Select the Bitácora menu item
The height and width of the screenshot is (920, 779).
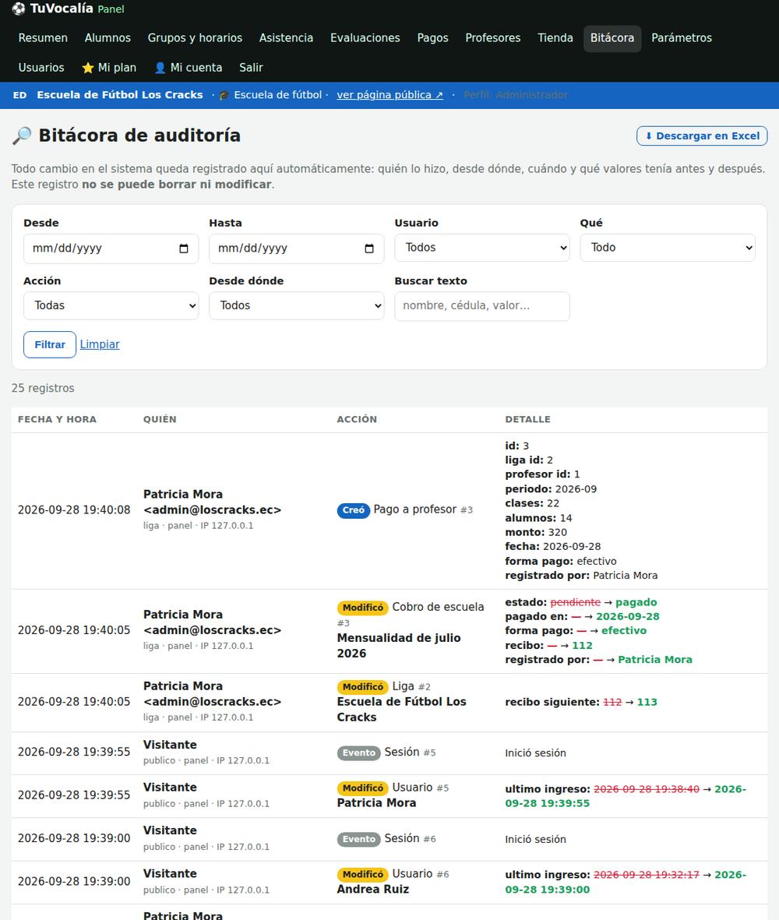[x=612, y=38]
